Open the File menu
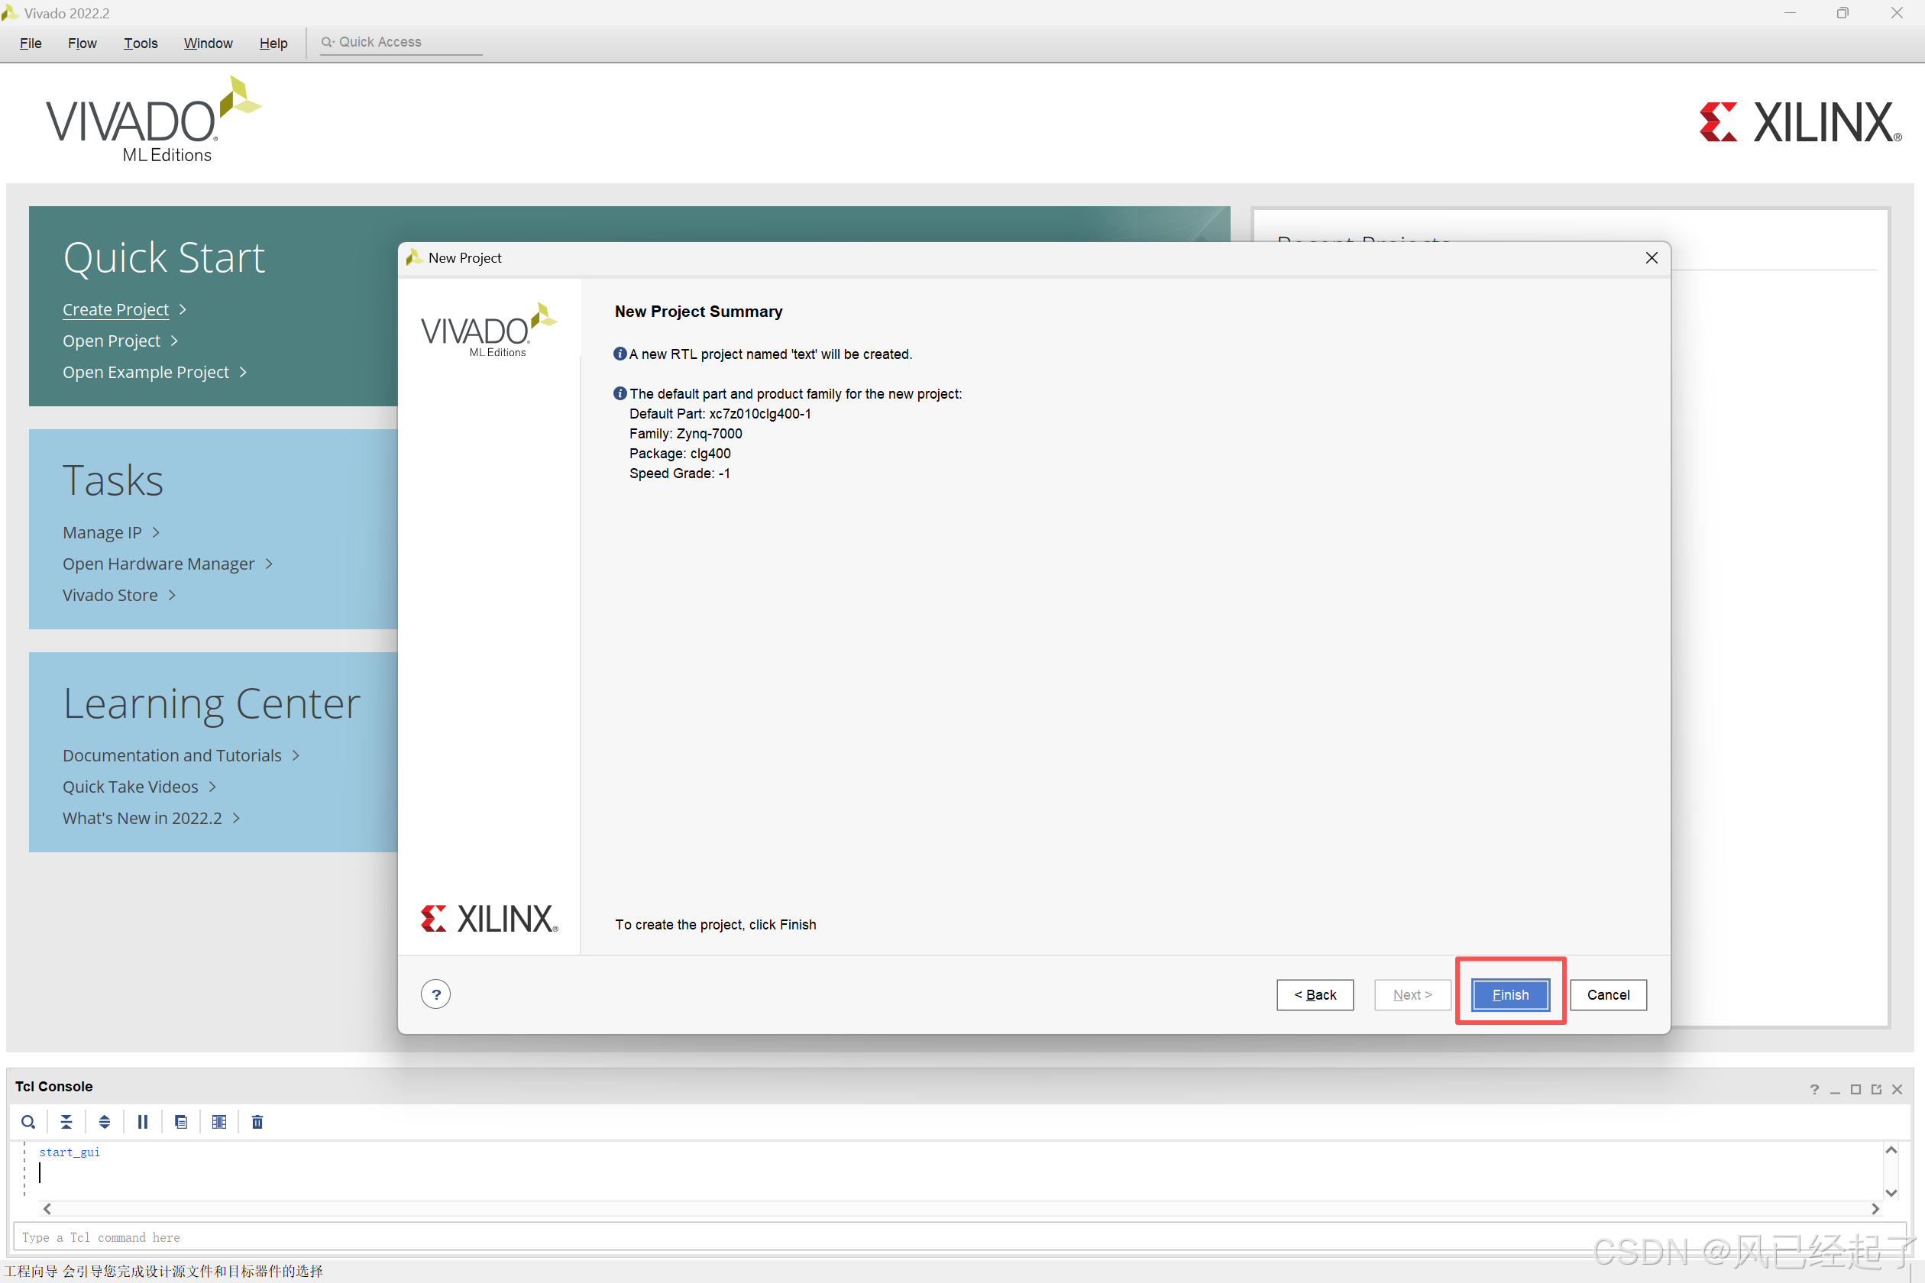Image resolution: width=1925 pixels, height=1283 pixels. coord(31,43)
